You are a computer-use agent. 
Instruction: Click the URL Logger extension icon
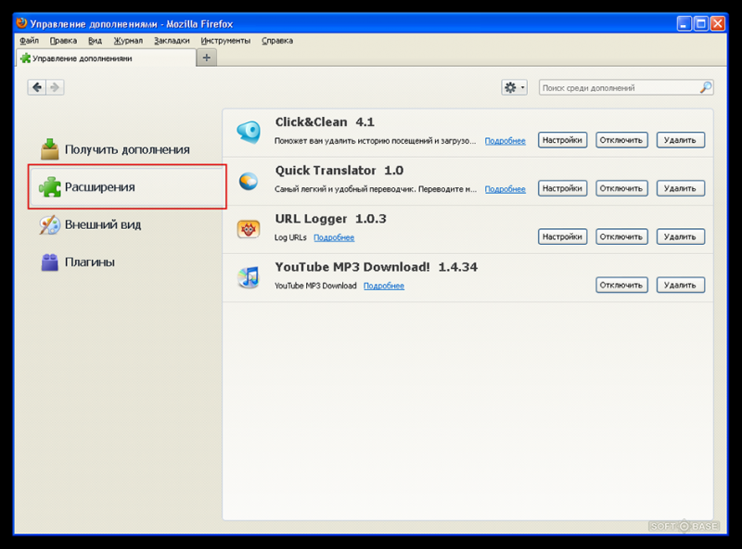[249, 229]
